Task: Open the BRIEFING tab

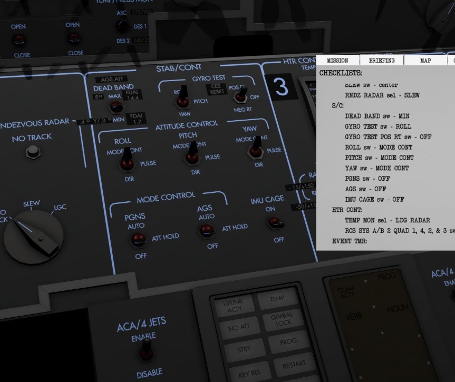Action: [382, 61]
